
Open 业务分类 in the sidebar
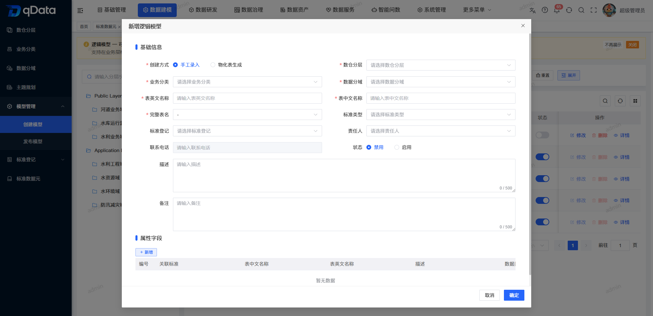pyautogui.click(x=26, y=49)
